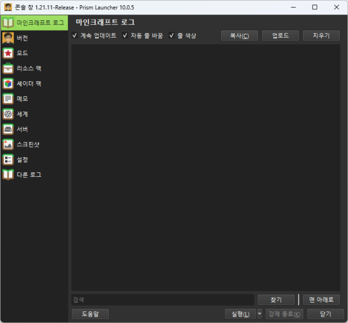
Task: Click the 서버 drive icon
Action: [x=8, y=129]
